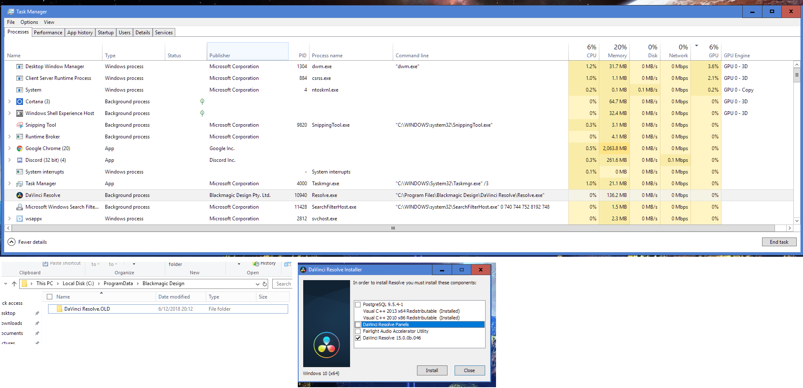Screen dimensions: 803x388
Task: Click the DaVinci Resolve process icon
Action: (x=20, y=195)
